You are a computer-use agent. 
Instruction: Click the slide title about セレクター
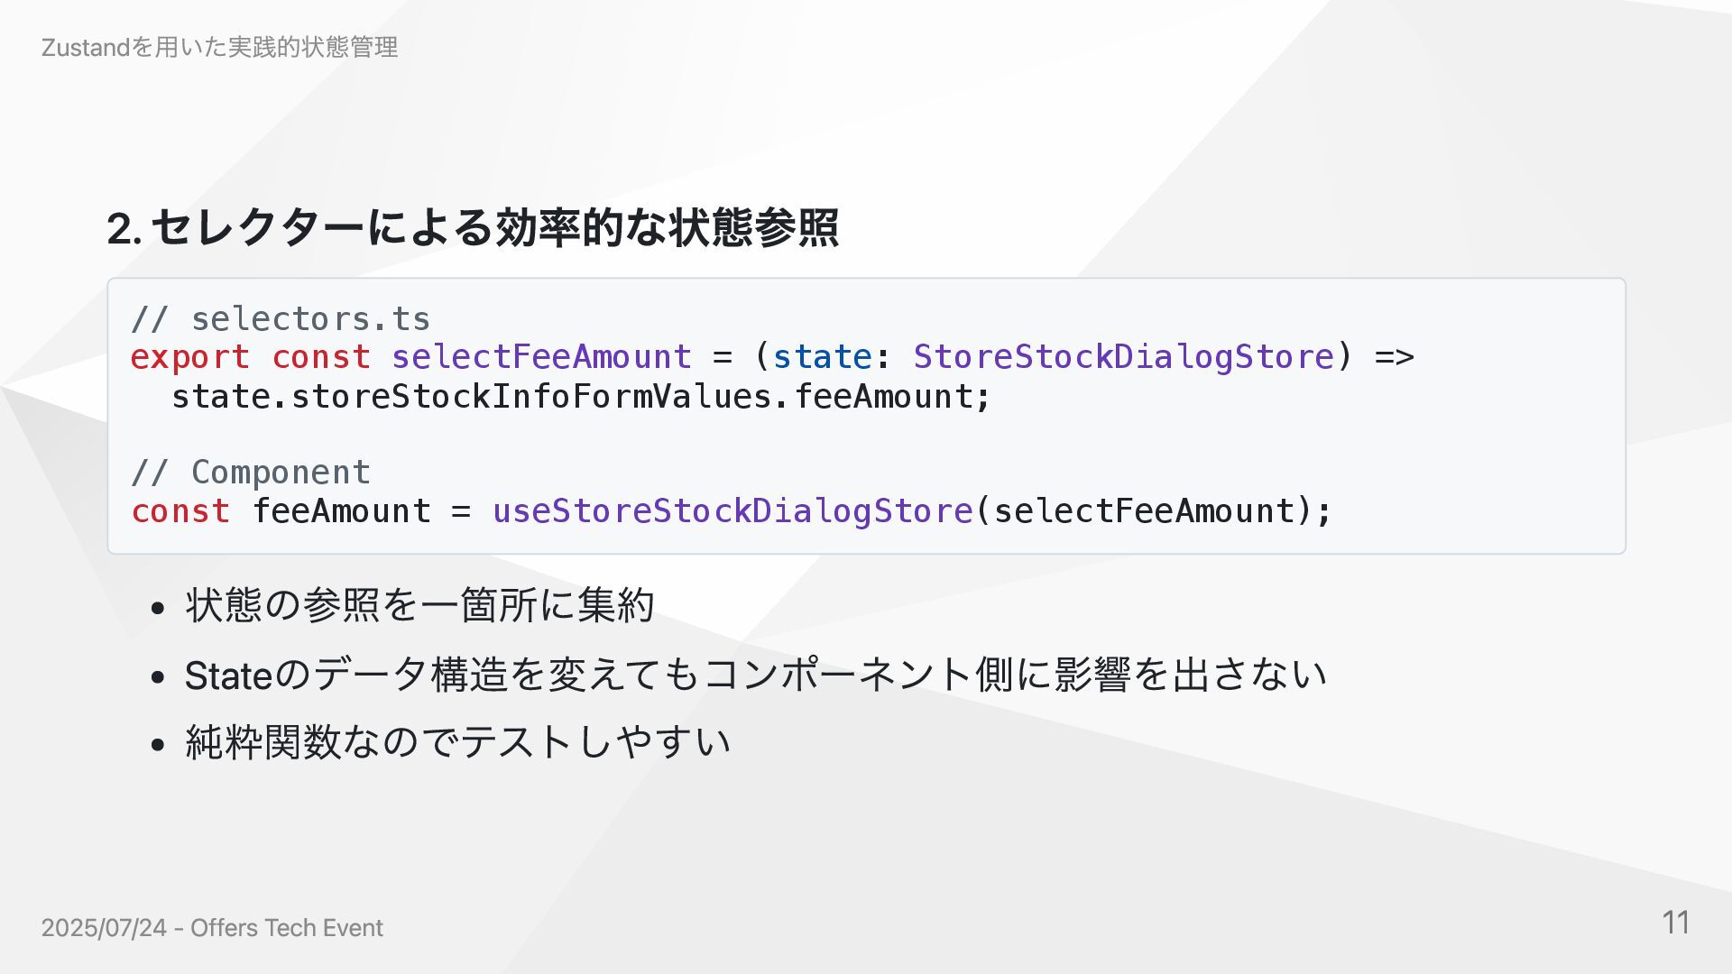click(473, 227)
